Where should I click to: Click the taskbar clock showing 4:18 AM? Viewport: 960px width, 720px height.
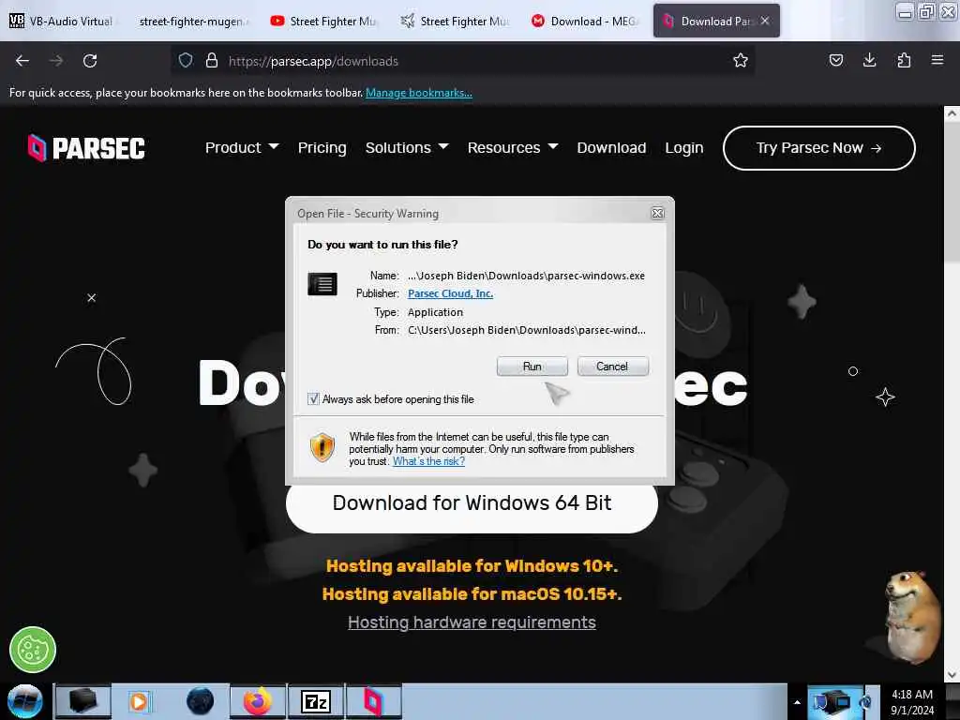(x=912, y=702)
